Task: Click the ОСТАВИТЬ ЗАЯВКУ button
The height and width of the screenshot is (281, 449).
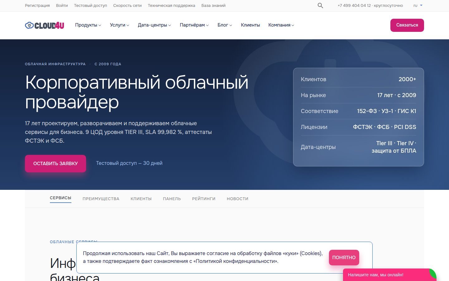Action: 56,164
